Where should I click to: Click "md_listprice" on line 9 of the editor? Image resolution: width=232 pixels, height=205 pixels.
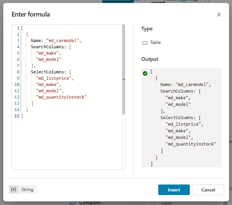click(54, 78)
